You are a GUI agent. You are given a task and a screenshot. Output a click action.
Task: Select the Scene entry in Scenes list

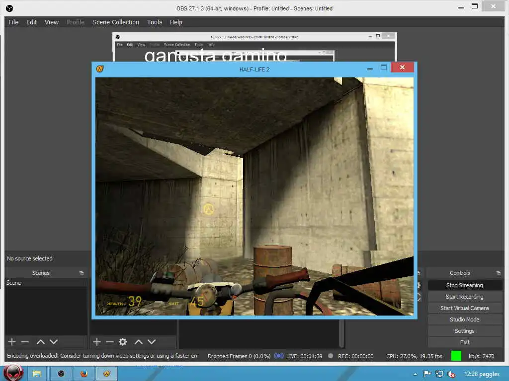[x=46, y=283]
